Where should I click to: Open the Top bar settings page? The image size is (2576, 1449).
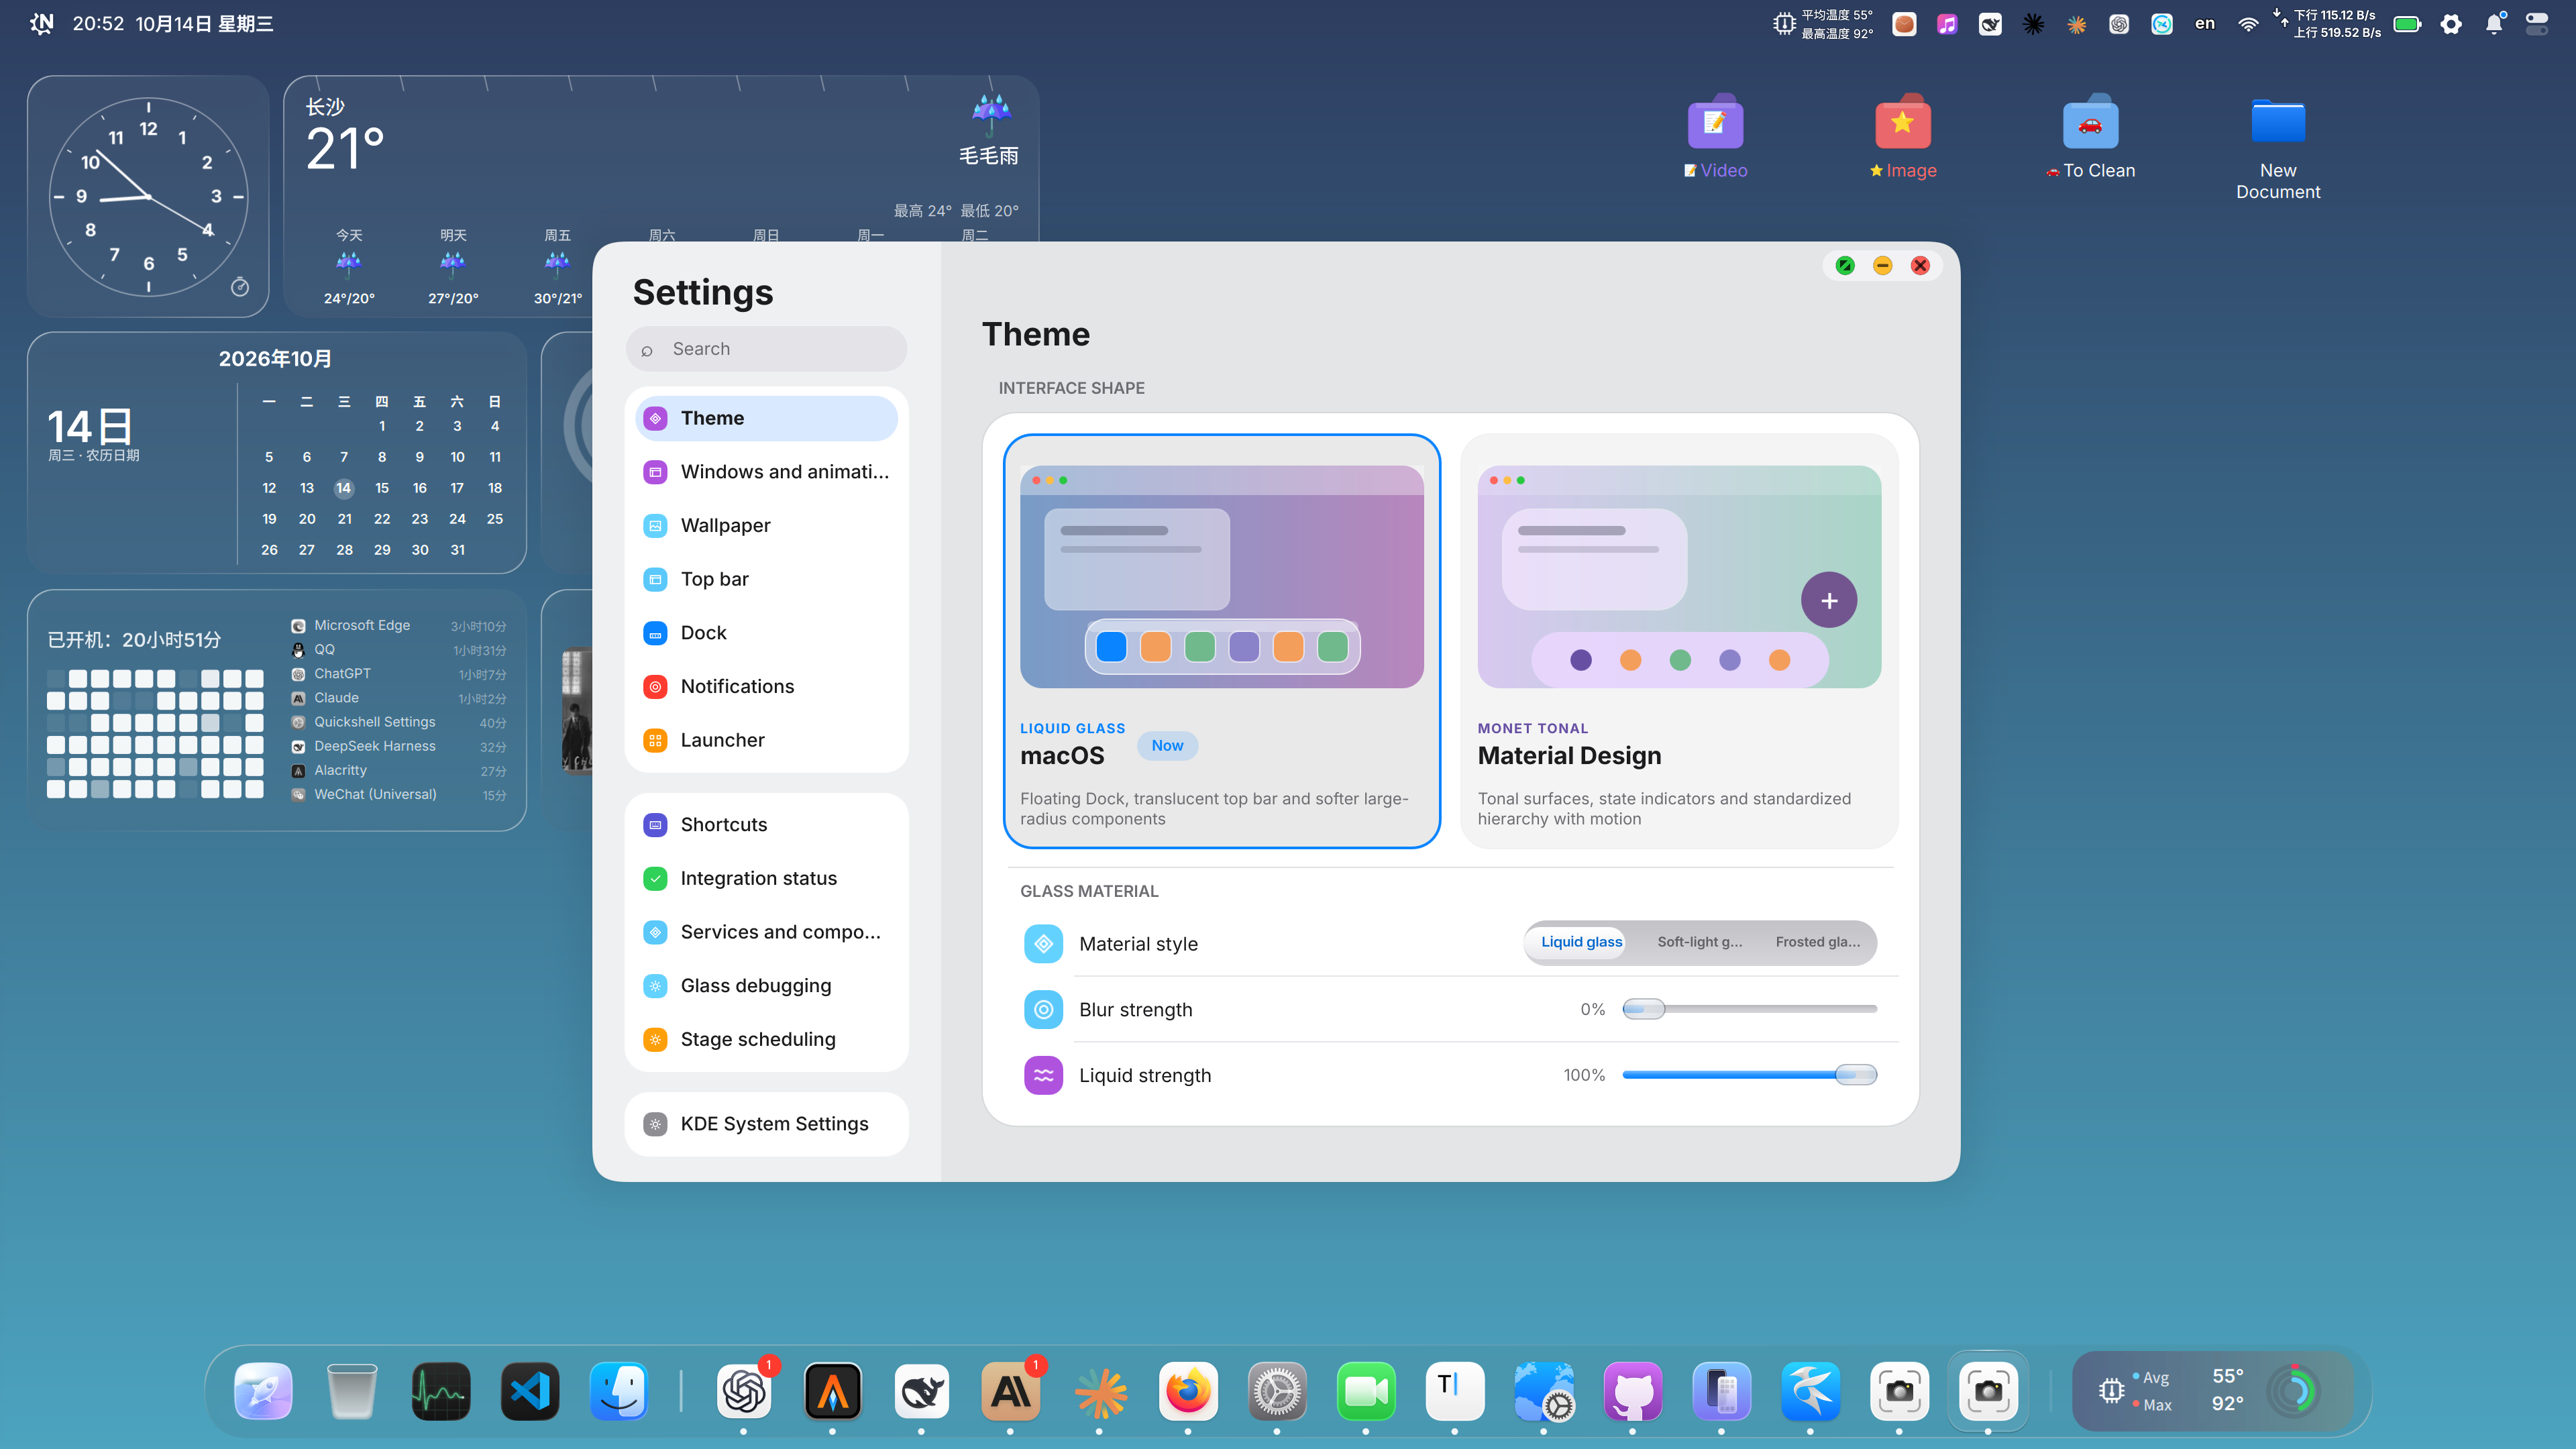pyautogui.click(x=766, y=579)
